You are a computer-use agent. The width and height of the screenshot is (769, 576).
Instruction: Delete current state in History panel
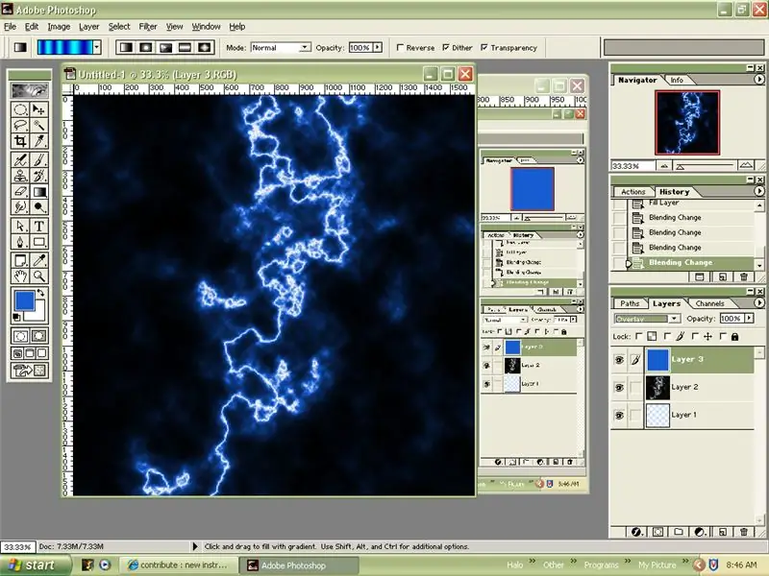(x=744, y=276)
